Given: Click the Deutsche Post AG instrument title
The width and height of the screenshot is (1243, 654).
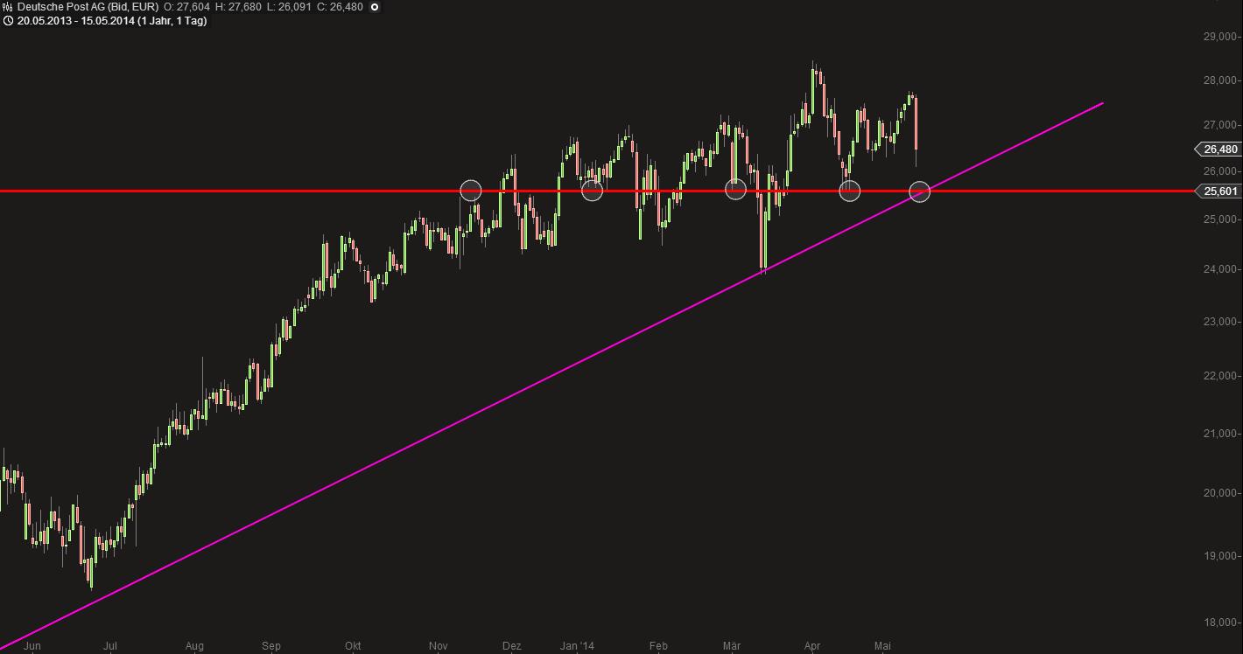Looking at the screenshot, I should pos(88,7).
